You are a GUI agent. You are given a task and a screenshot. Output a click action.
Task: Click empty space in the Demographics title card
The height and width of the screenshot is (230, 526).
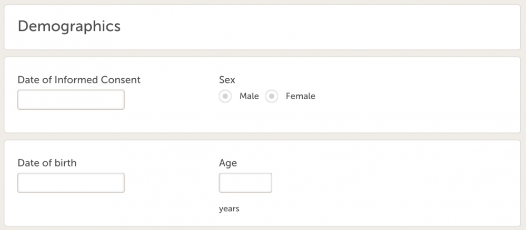click(x=316, y=27)
